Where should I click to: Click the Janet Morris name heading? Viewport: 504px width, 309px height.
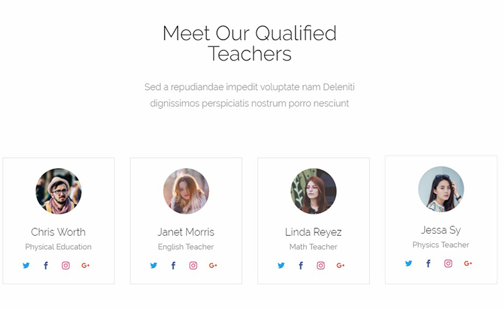[185, 232]
